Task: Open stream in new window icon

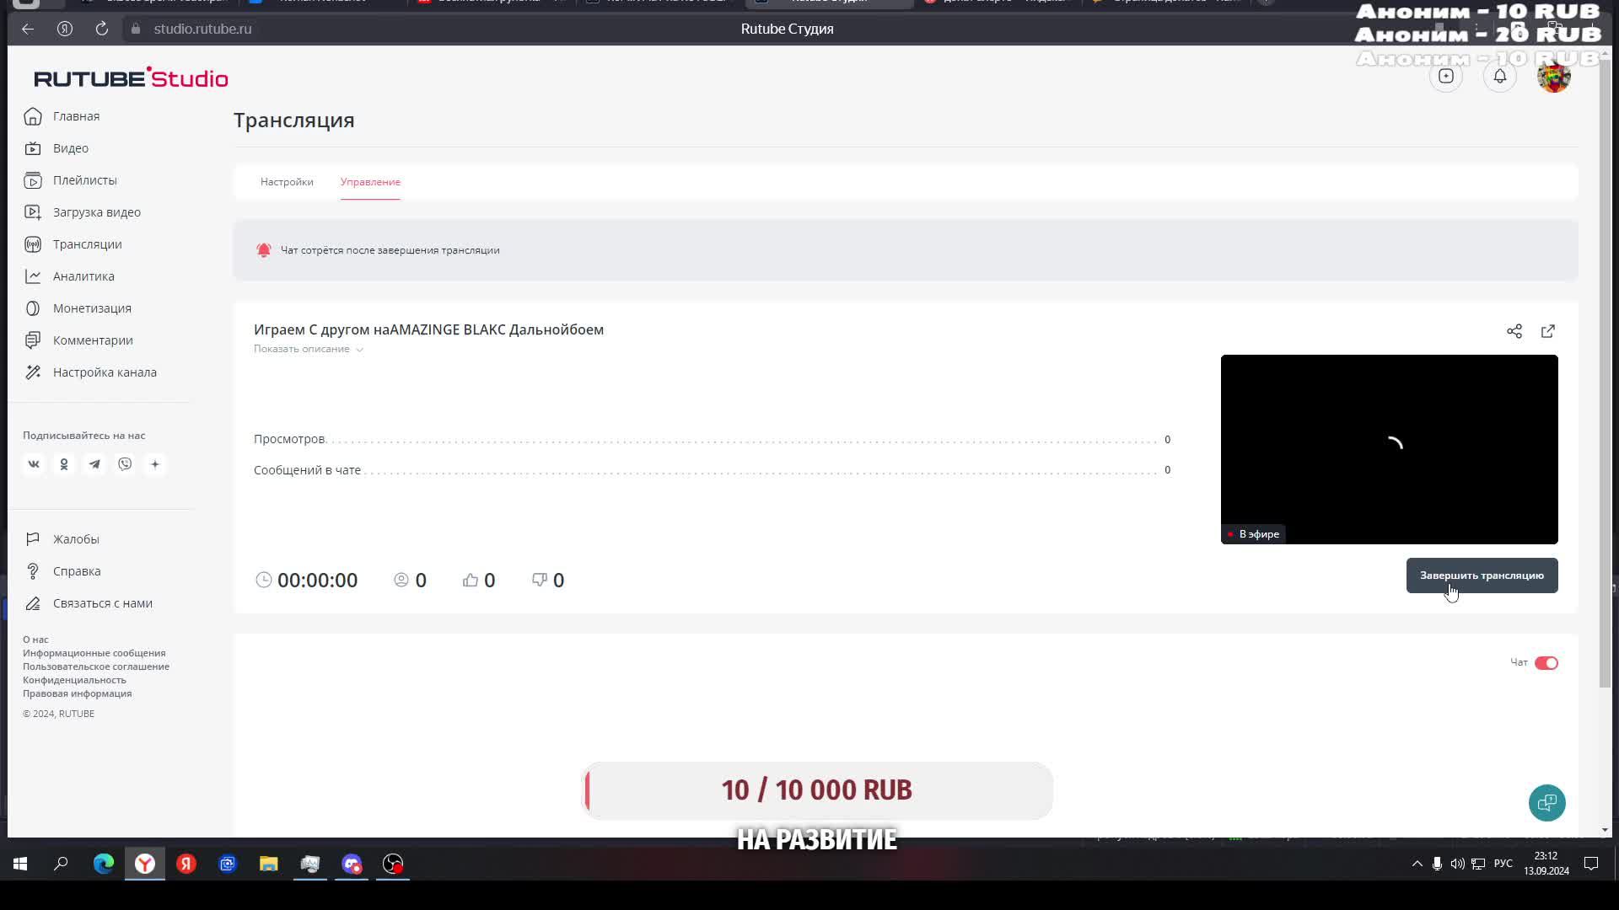Action: pos(1548,331)
